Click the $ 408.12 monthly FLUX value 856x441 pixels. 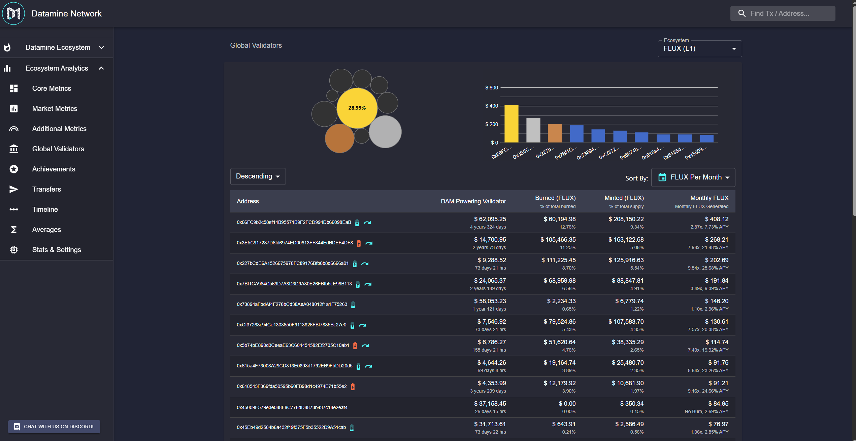click(x=717, y=219)
